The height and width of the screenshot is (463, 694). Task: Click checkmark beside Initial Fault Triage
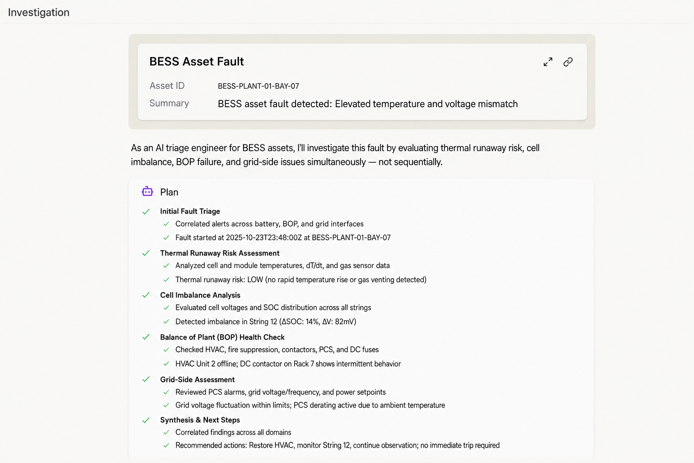tap(146, 212)
